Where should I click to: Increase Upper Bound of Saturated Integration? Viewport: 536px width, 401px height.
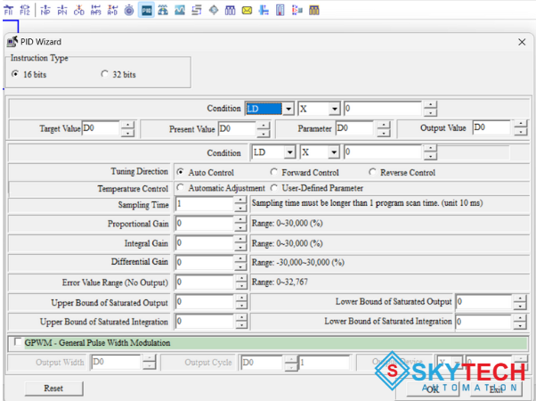pos(241,317)
